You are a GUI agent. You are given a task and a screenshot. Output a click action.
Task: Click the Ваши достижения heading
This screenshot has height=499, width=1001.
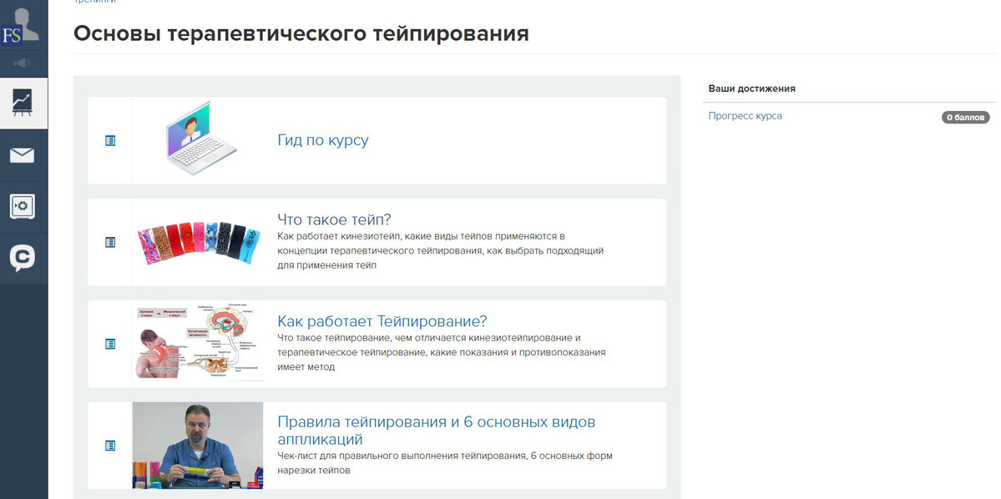752,88
